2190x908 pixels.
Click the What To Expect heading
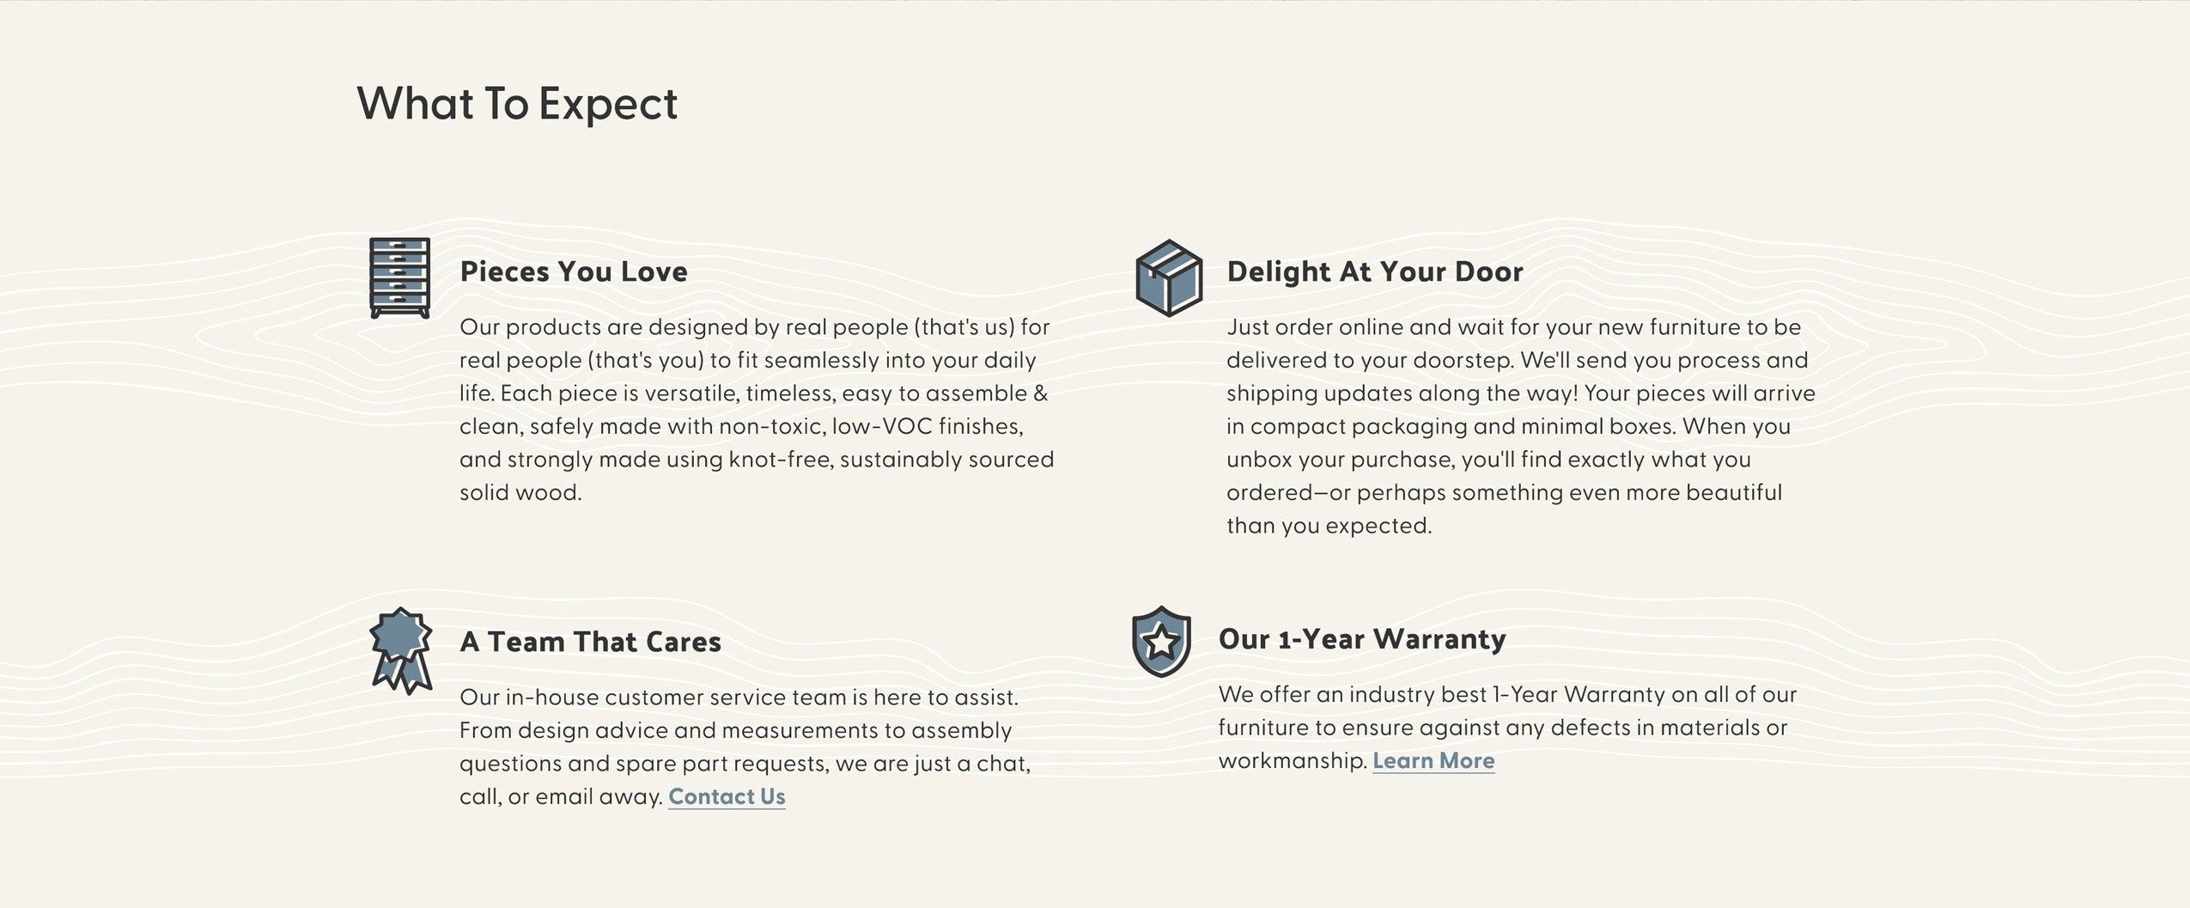(517, 104)
